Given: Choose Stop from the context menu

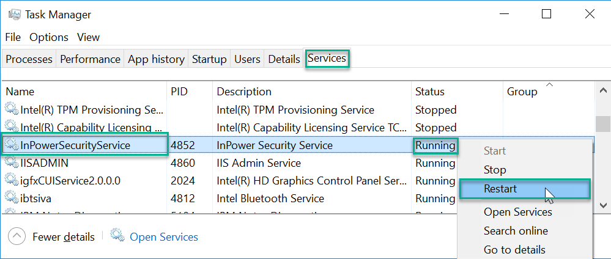Looking at the screenshot, I should click(494, 170).
